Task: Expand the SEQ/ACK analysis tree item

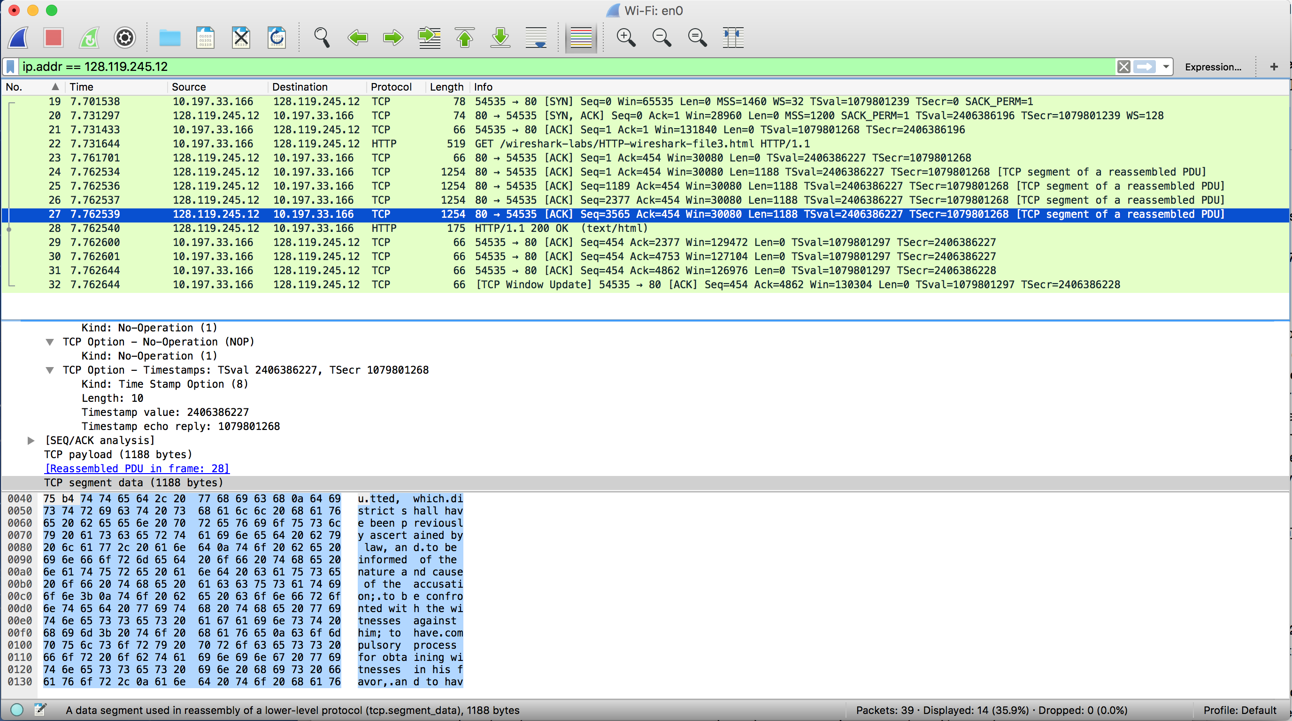Action: click(x=31, y=440)
